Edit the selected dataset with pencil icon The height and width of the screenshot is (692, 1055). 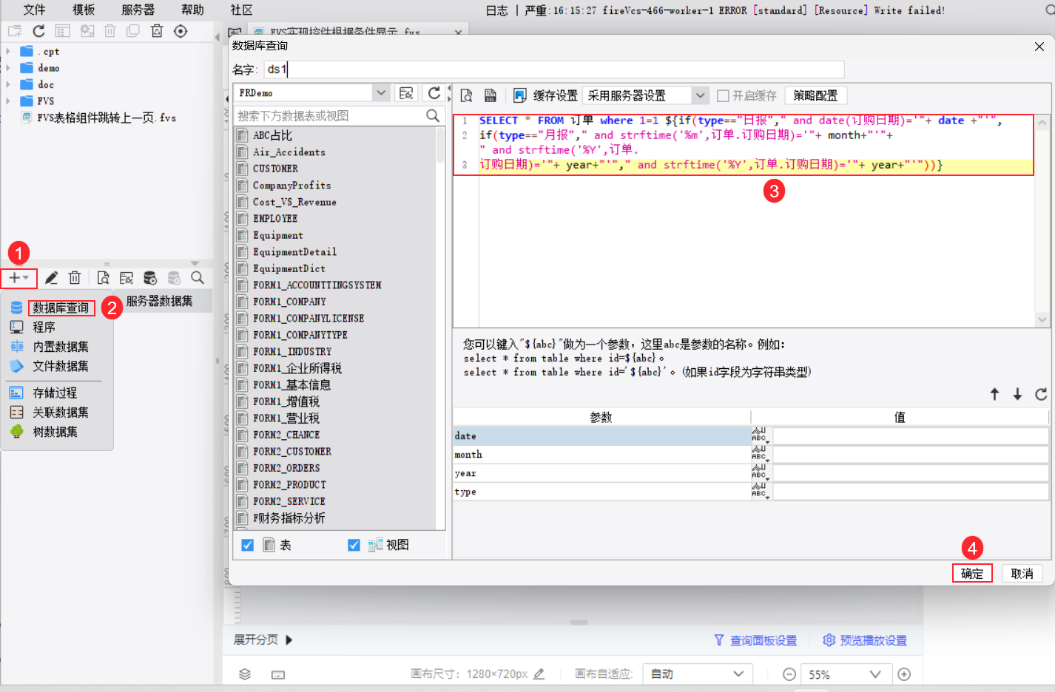tap(51, 278)
